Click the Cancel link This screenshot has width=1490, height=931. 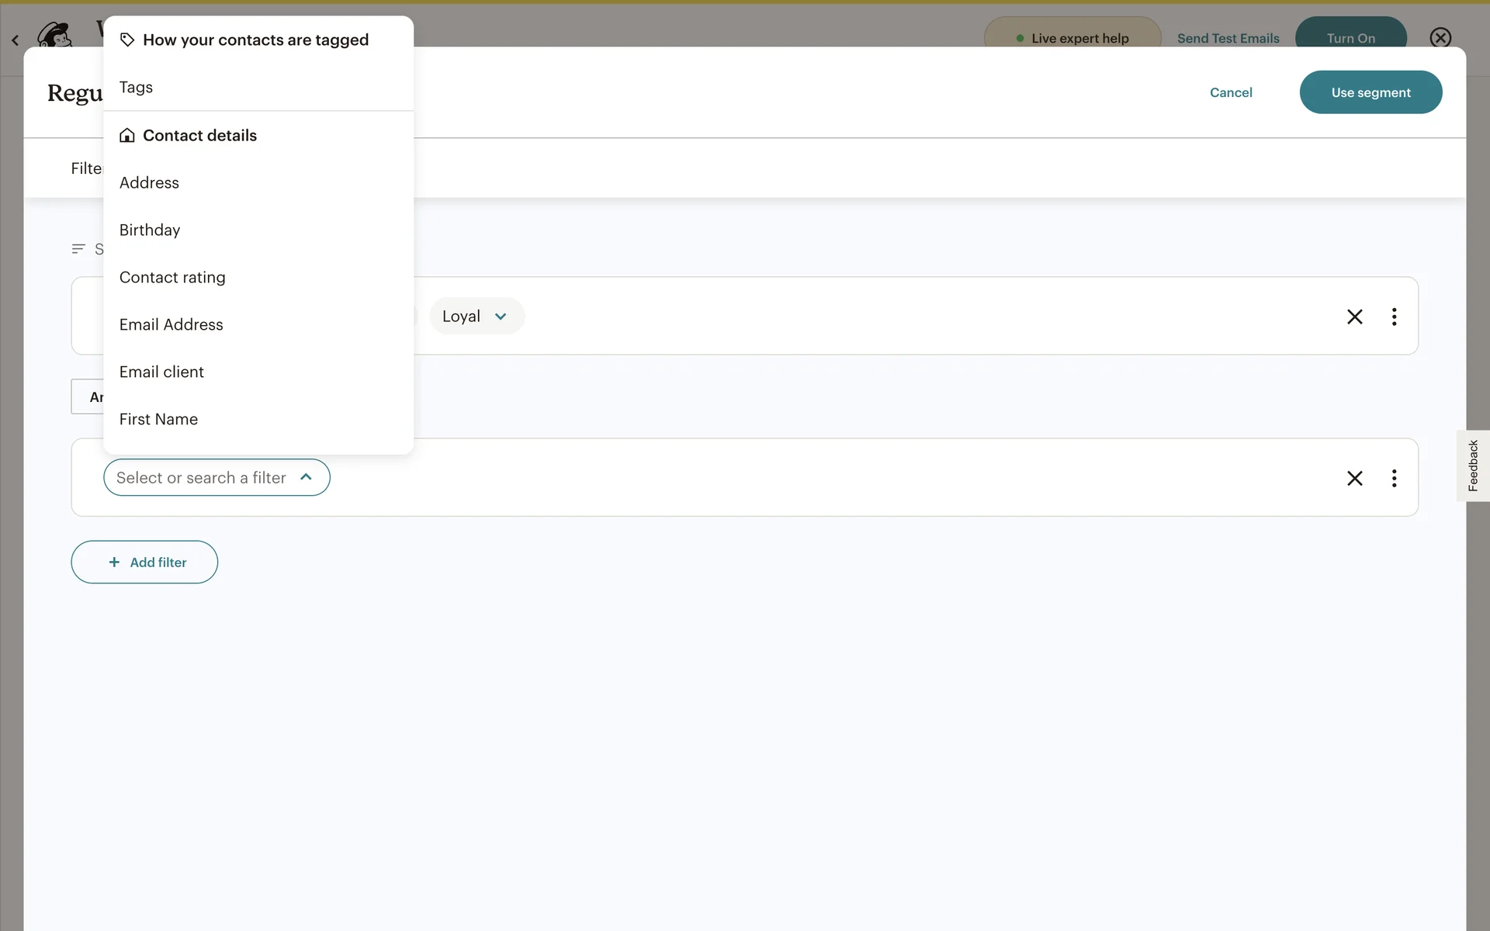[1231, 92]
